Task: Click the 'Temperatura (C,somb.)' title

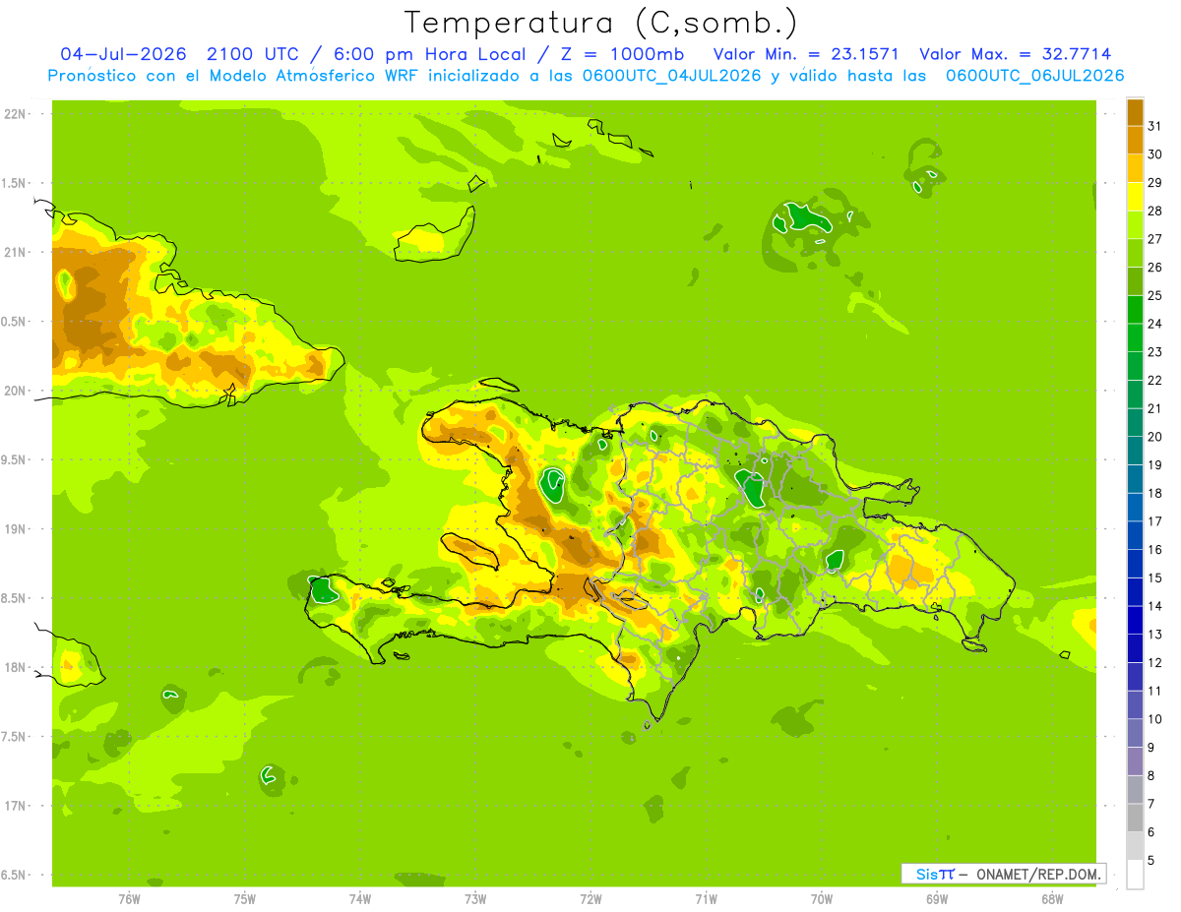Action: point(600,23)
